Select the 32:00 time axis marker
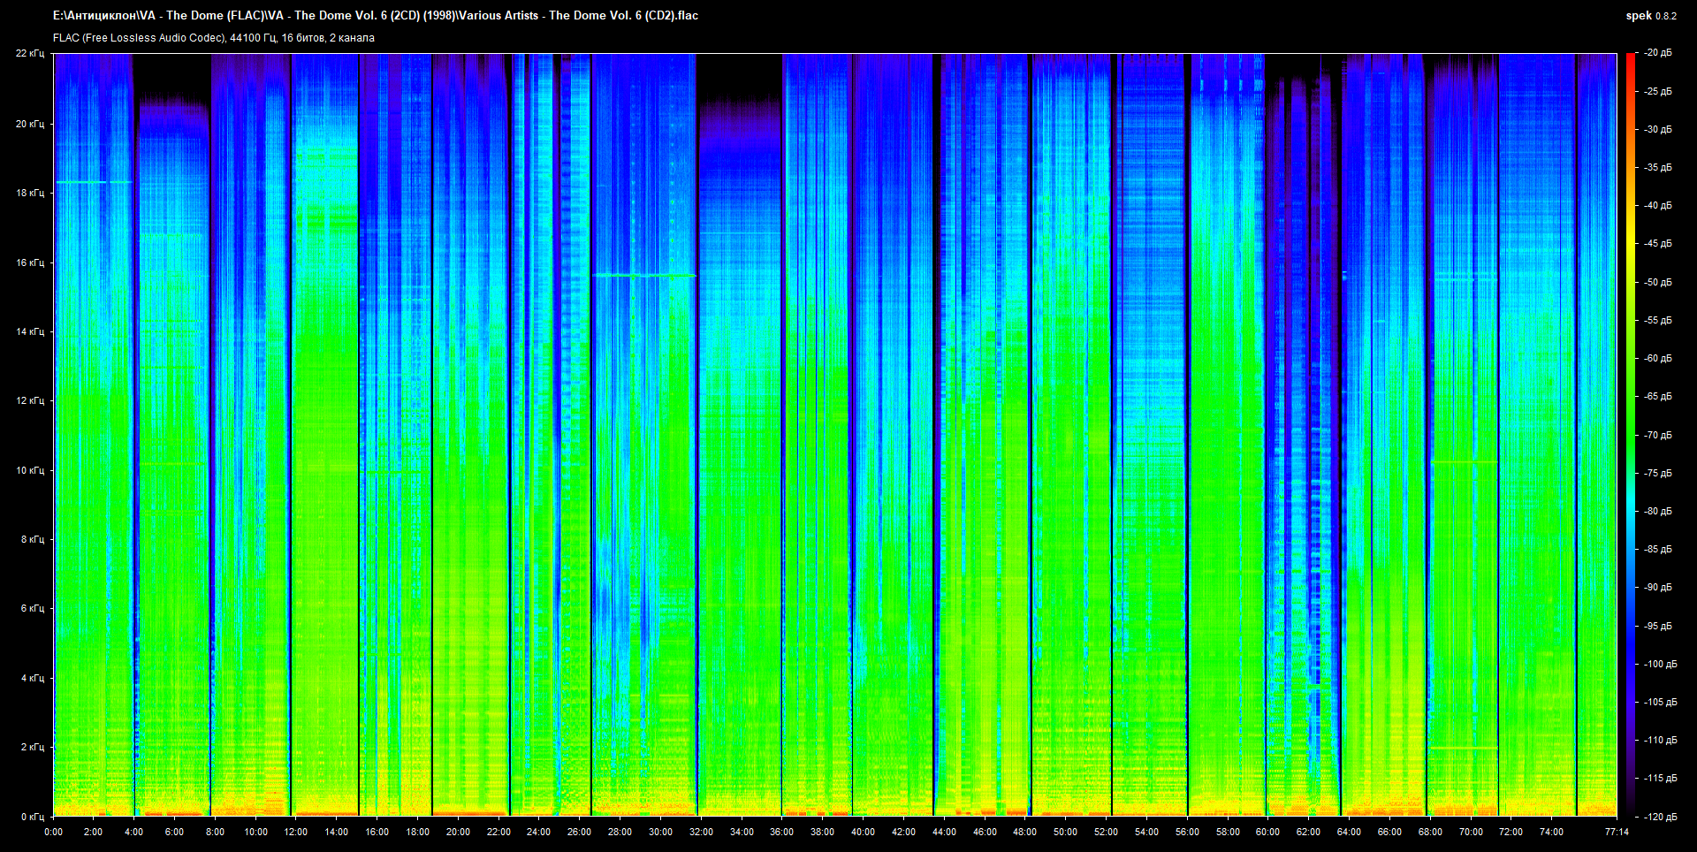Viewport: 1697px width, 852px height. 701,832
